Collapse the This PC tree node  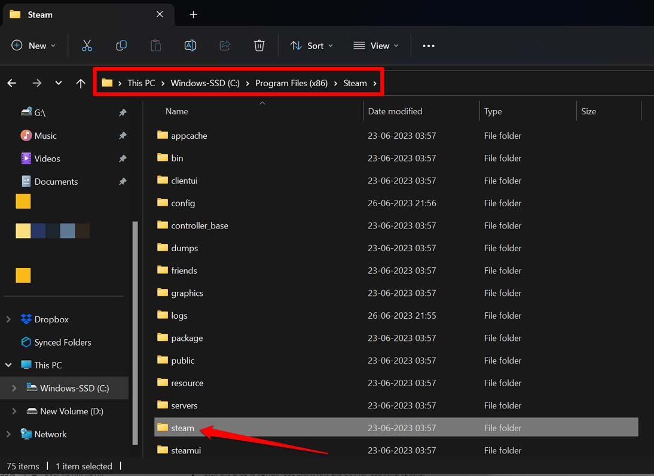pyautogui.click(x=8, y=365)
